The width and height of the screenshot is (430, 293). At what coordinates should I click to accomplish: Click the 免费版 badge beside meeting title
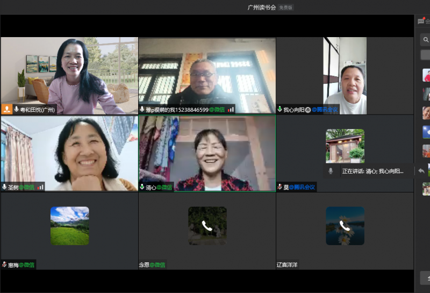point(286,8)
